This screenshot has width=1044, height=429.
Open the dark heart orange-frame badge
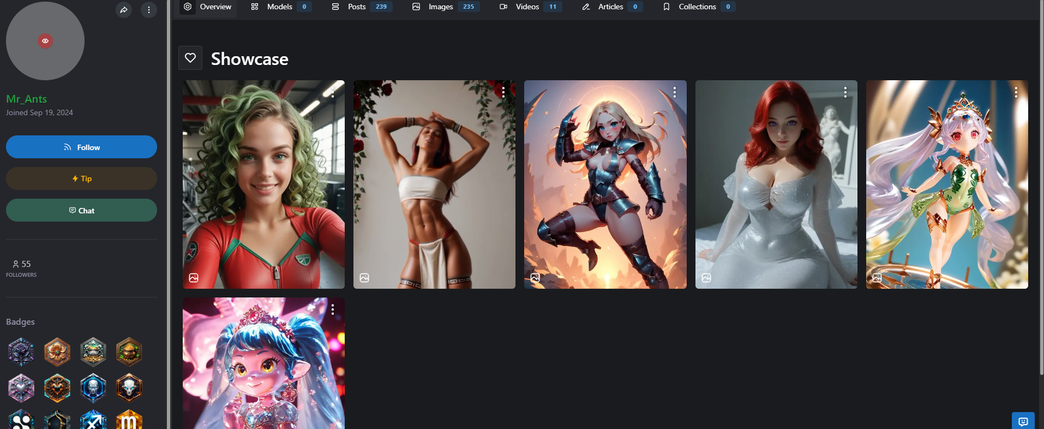click(x=57, y=388)
